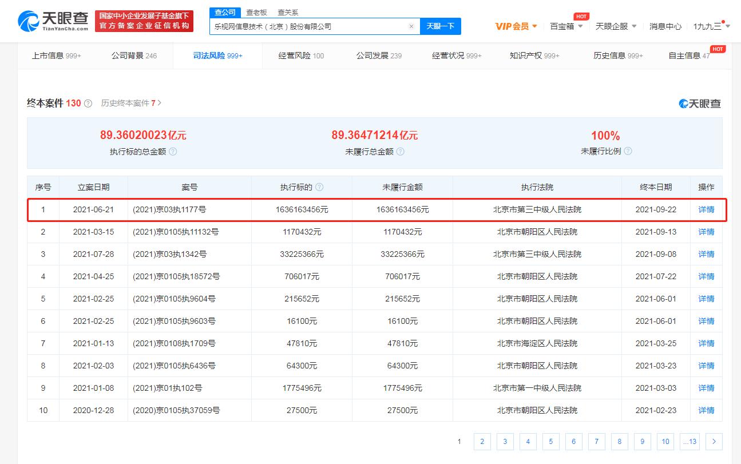Open the 公司背景 tab
741x464 pixels.
134,55
